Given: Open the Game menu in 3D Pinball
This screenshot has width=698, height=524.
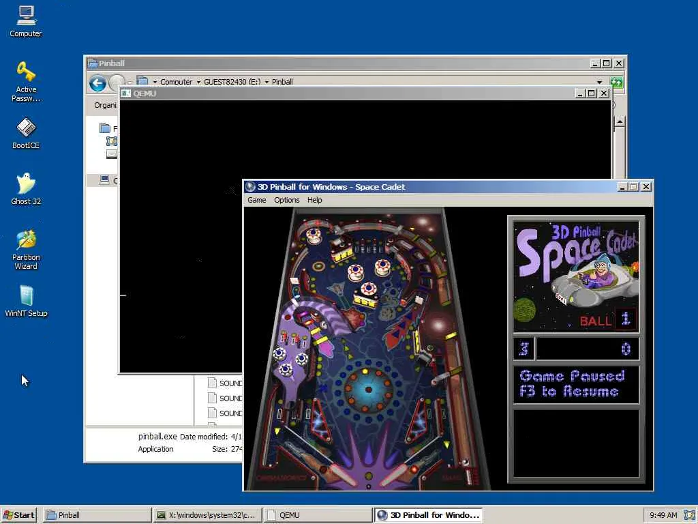Looking at the screenshot, I should 257,200.
